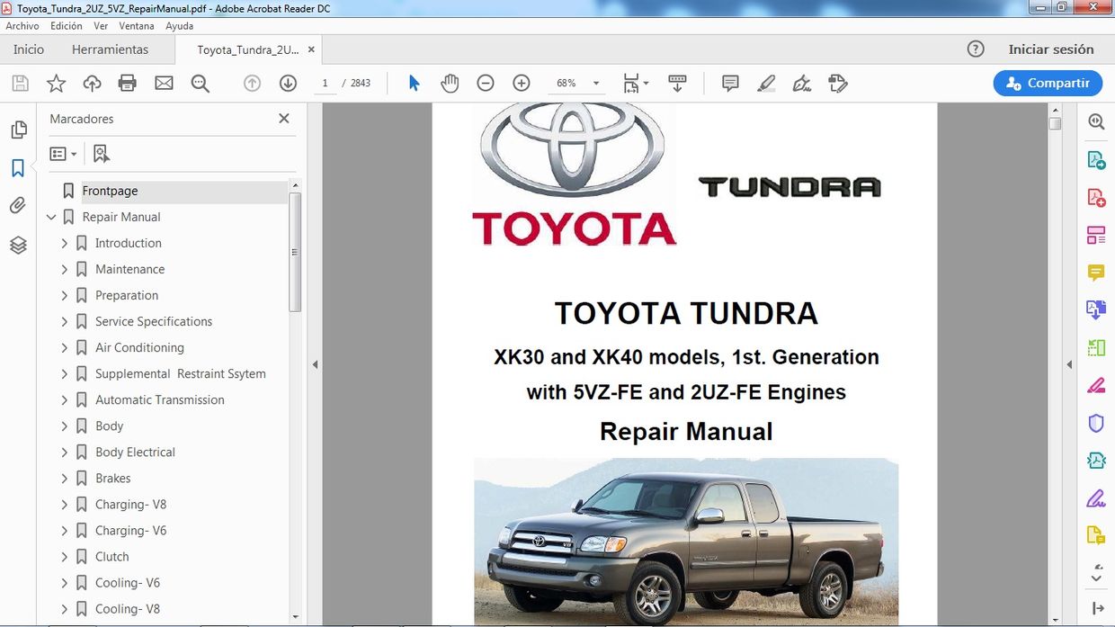The width and height of the screenshot is (1115, 627).
Task: Open page thumbnails panel icon
Action: pyautogui.click(x=18, y=130)
